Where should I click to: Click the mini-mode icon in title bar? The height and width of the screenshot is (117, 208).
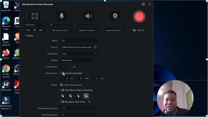point(143,4)
